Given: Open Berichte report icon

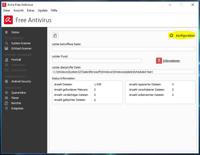Looking at the screenshot, I should (x=6, y=103).
